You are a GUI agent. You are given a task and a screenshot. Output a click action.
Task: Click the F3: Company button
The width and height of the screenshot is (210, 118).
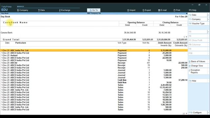(x=198, y=19)
